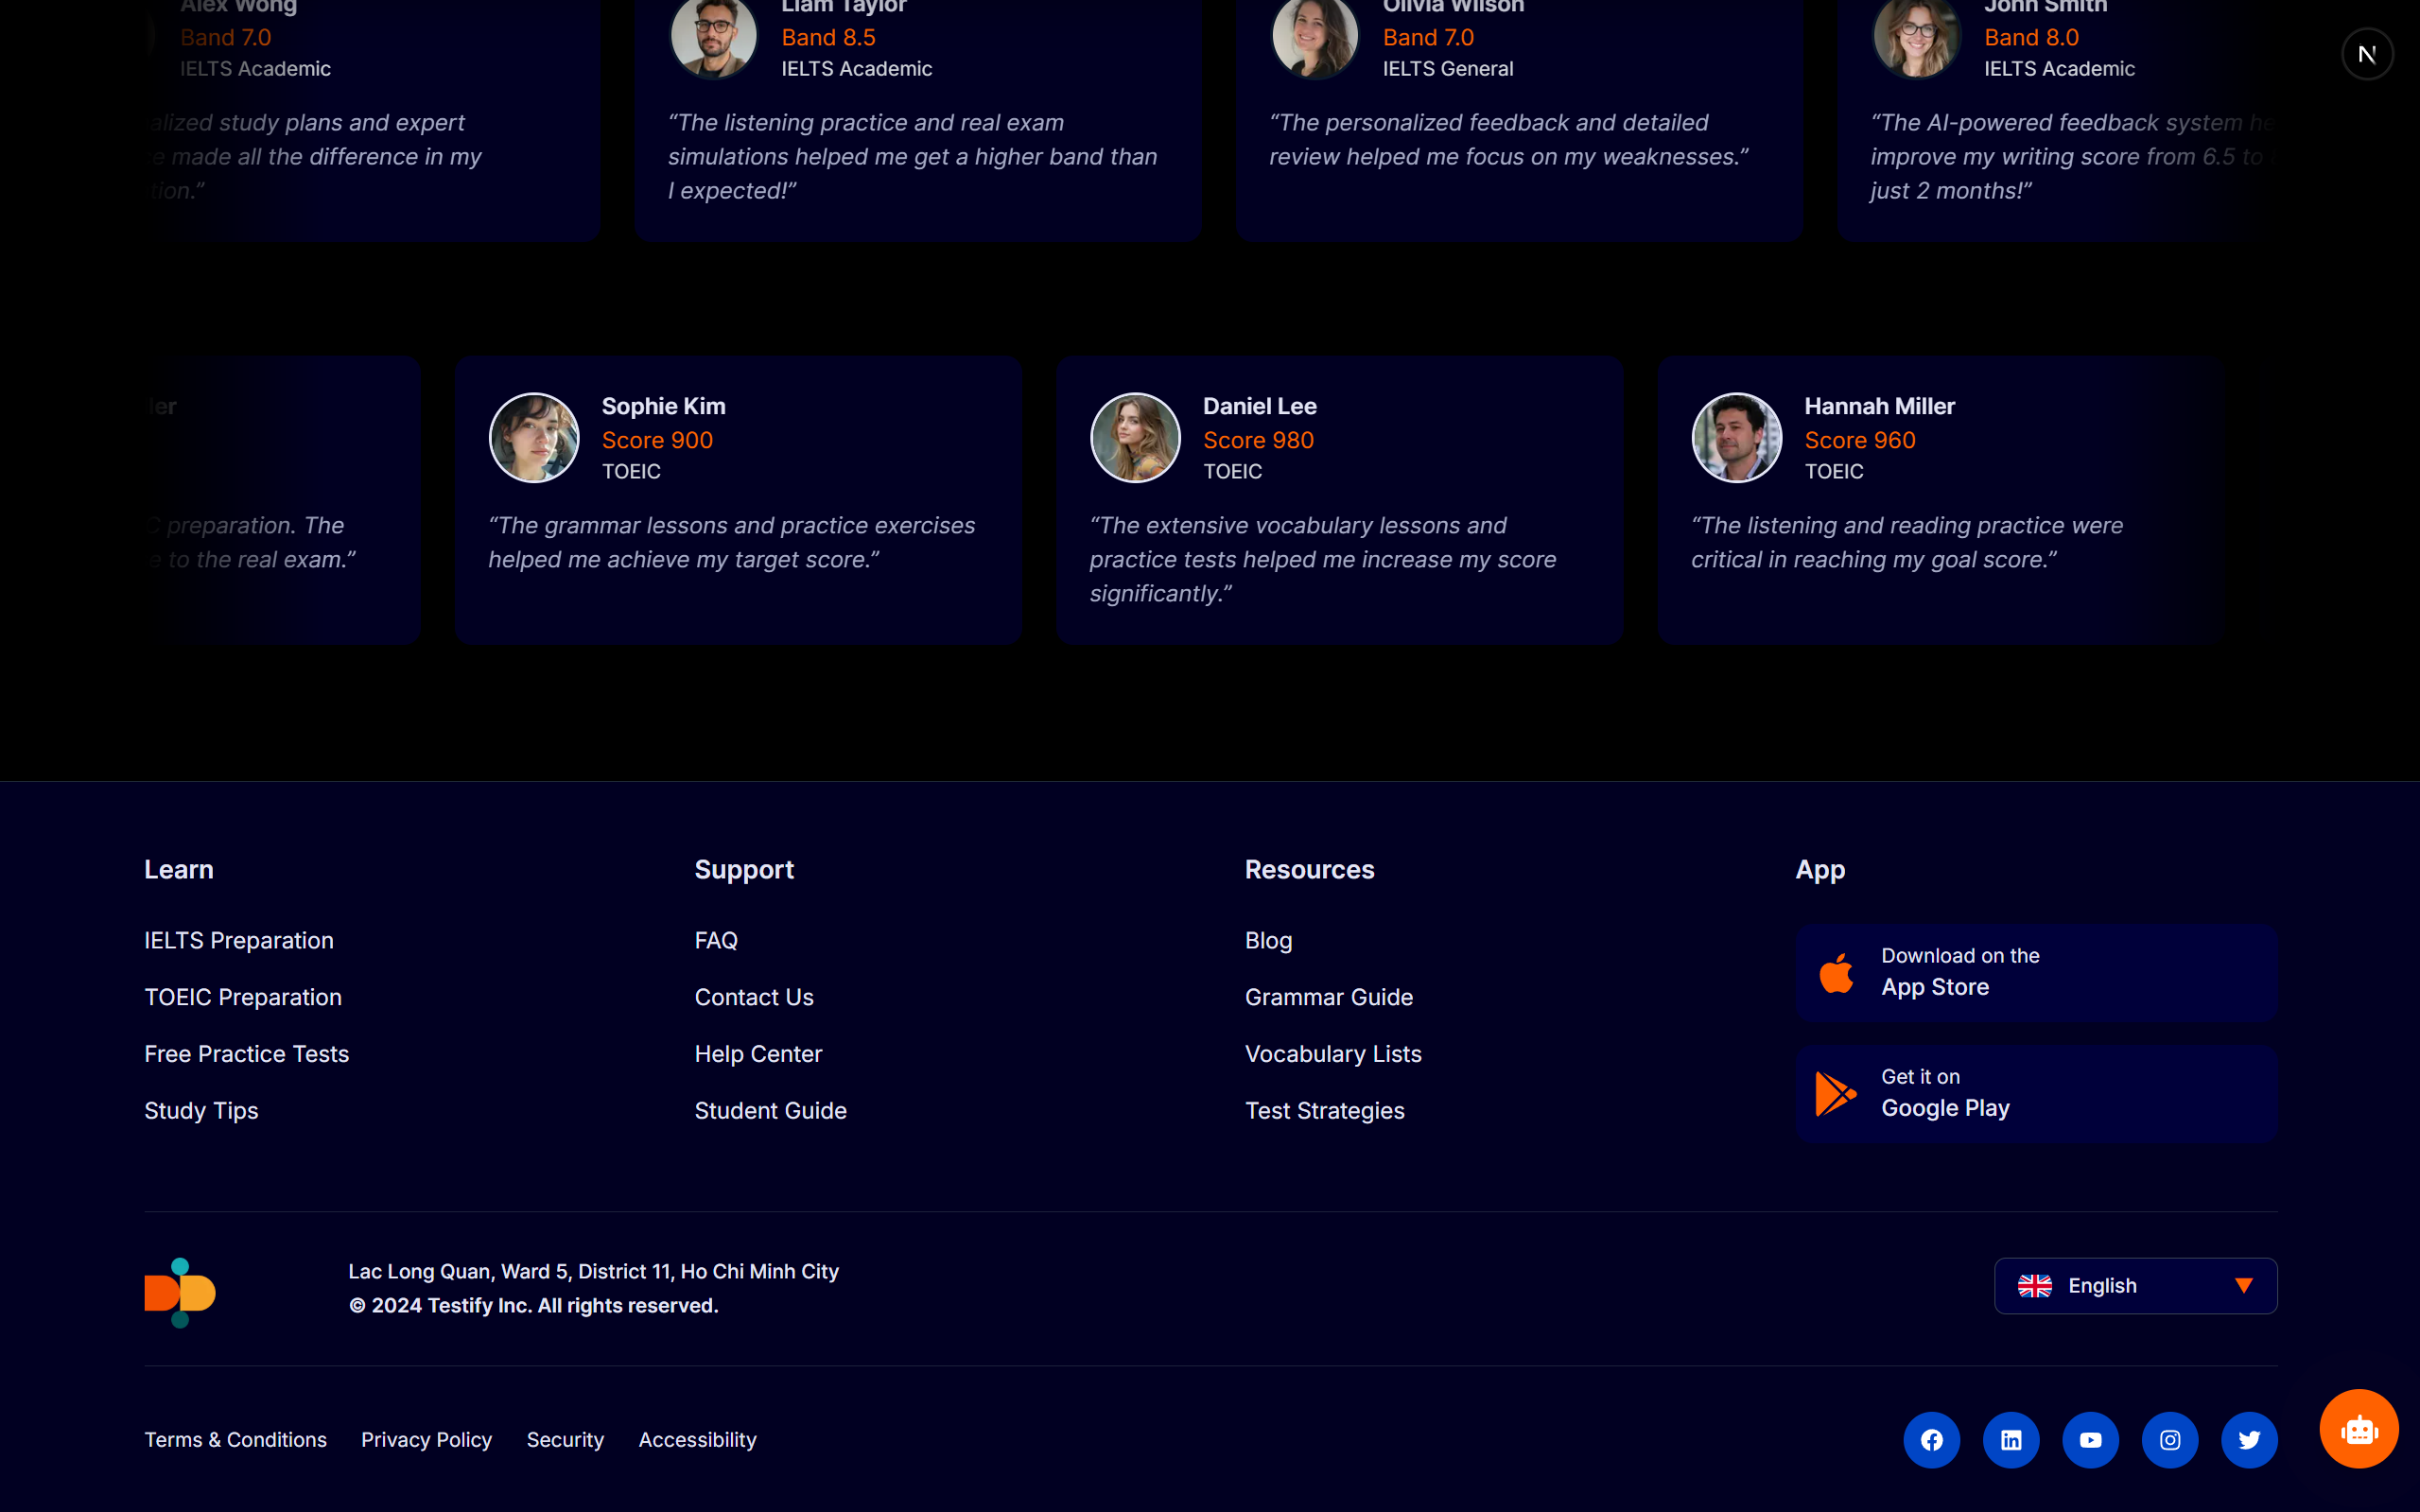
Task: Open the Accessibility footer link
Action: (x=697, y=1440)
